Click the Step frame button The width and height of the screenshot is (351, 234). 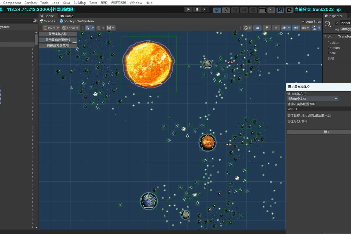(205, 10)
